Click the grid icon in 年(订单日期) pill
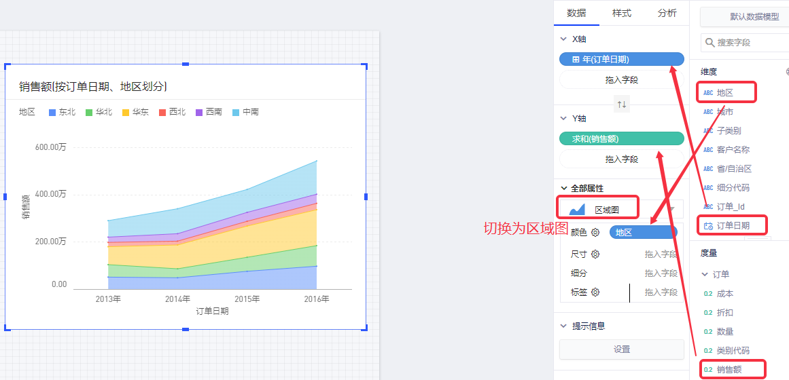Viewport: 789px width, 380px height. pyautogui.click(x=576, y=60)
